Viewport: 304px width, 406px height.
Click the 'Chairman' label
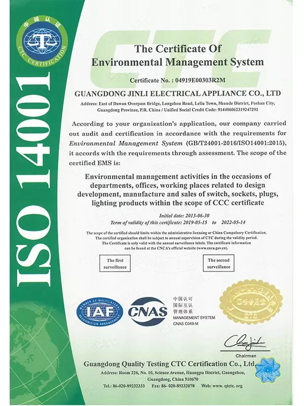[246, 356]
